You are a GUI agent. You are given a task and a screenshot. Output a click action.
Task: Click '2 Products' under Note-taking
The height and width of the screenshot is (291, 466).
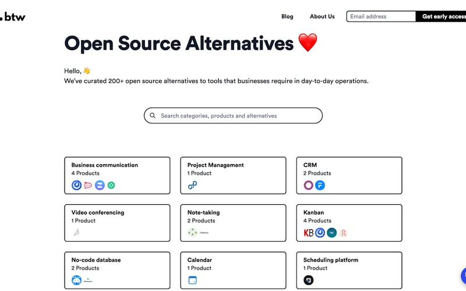[x=201, y=221]
